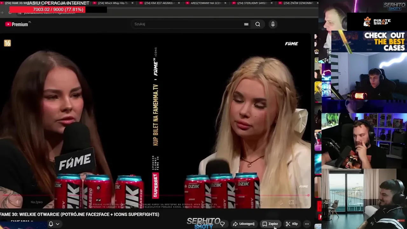Save video with the Zapisz button
Viewport: 407px width, 229px height.
(270, 224)
